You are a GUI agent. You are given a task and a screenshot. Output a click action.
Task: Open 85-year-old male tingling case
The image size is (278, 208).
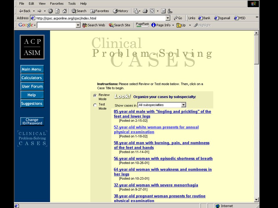pos(162,114)
